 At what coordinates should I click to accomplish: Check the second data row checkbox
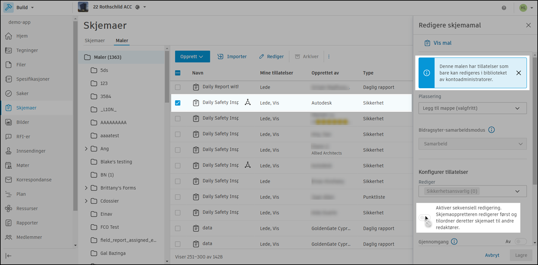pos(178,244)
